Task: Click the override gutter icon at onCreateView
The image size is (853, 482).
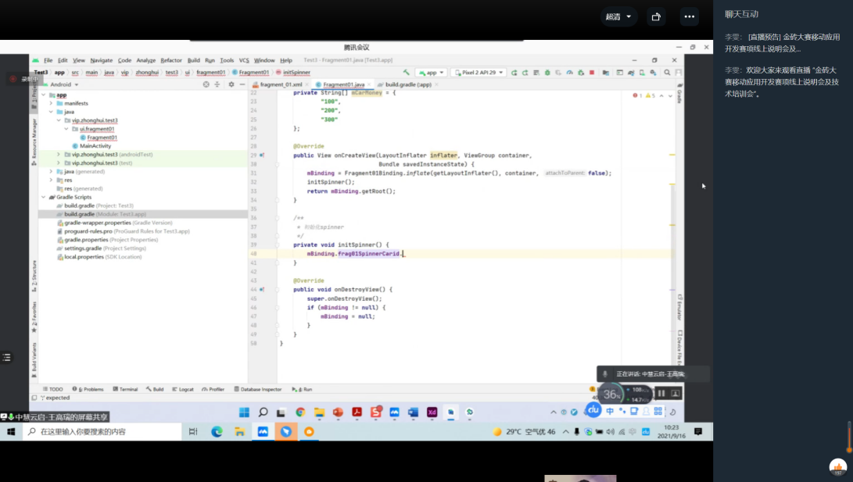Action: [262, 155]
